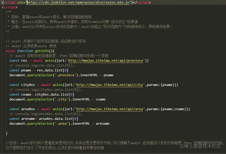Click comment line starting '// async 关键字'

(x=46, y=41)
